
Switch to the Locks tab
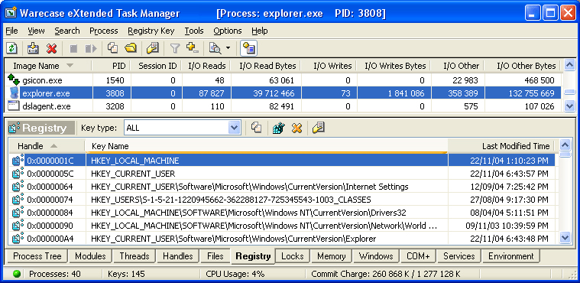292,256
